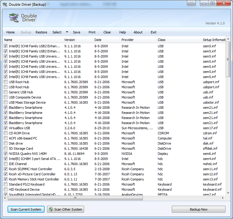Click the vertical scrollbar up arrow

click(x=228, y=39)
